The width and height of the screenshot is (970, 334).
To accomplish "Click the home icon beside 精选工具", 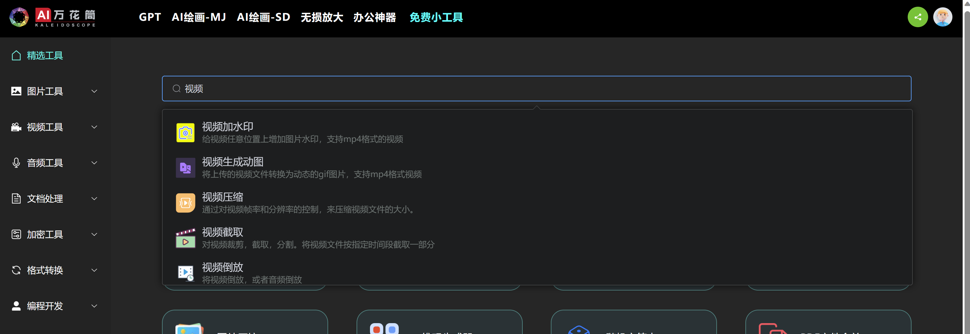I will 16,56.
